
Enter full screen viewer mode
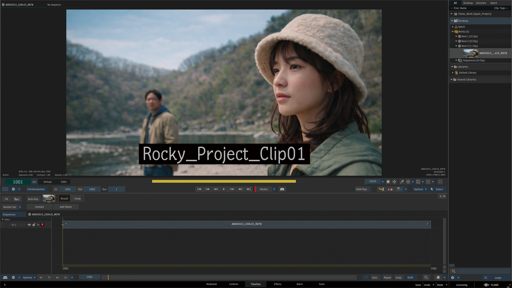[440, 182]
